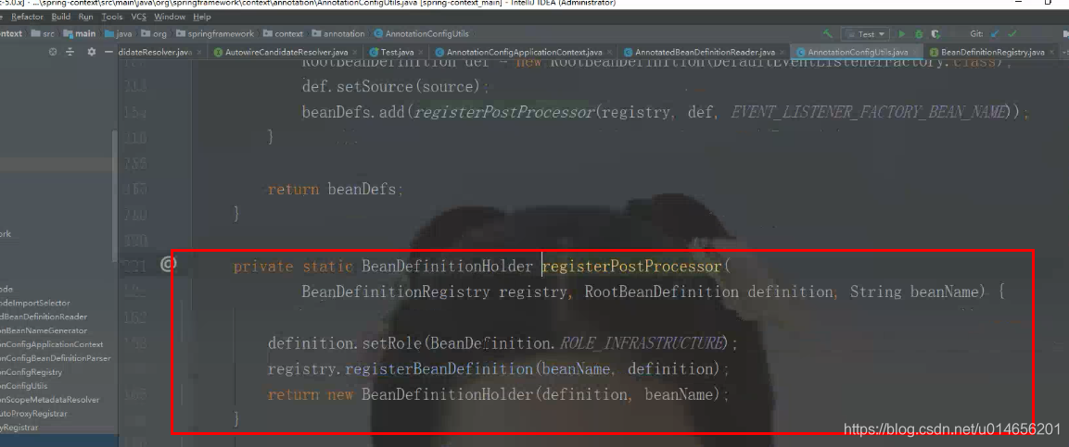1069x447 pixels.
Task: Open the Build menu
Action: 60,17
